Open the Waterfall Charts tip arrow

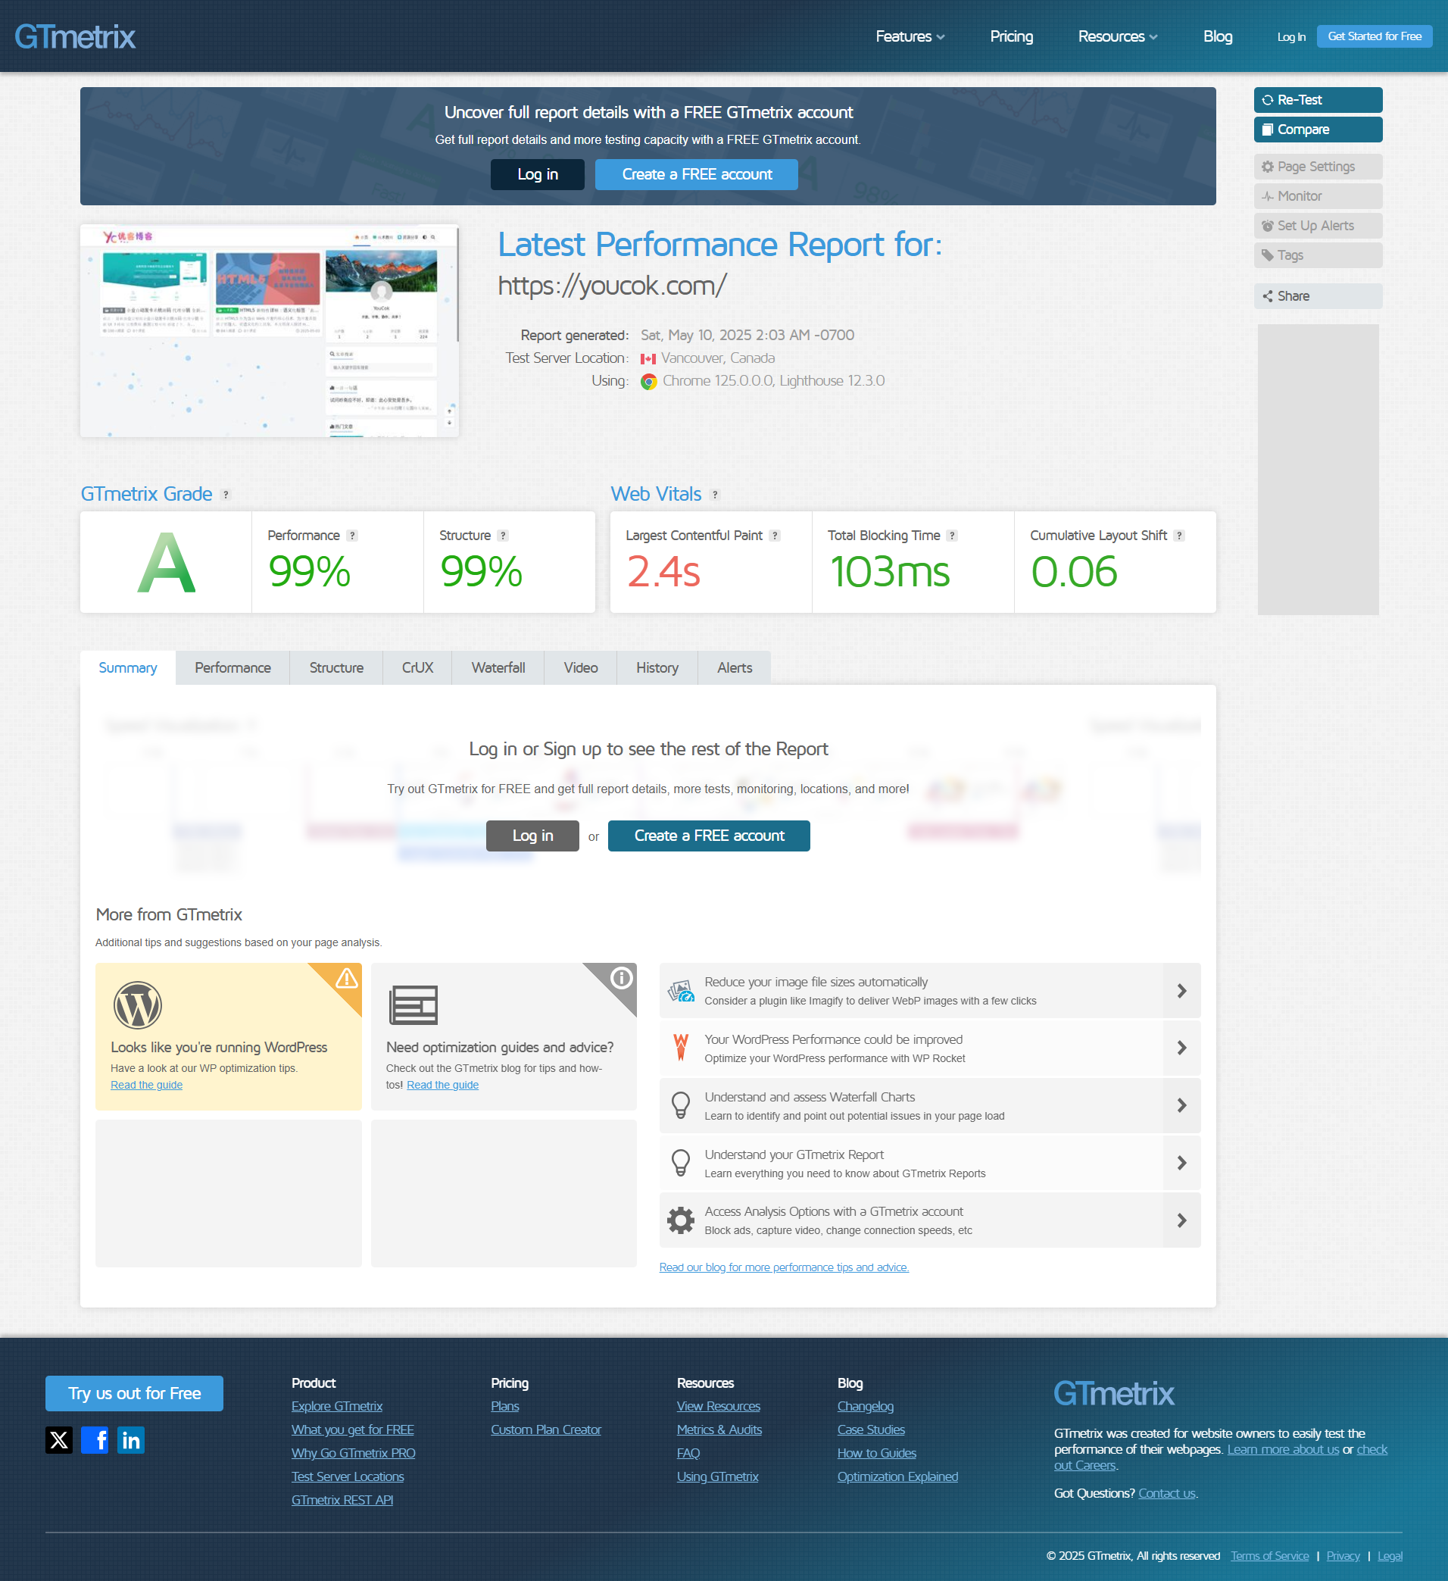tap(1181, 1105)
